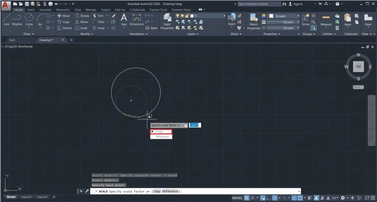The image size is (377, 202).
Task: Click the TOP face of the ViewCube
Action: coord(358,67)
